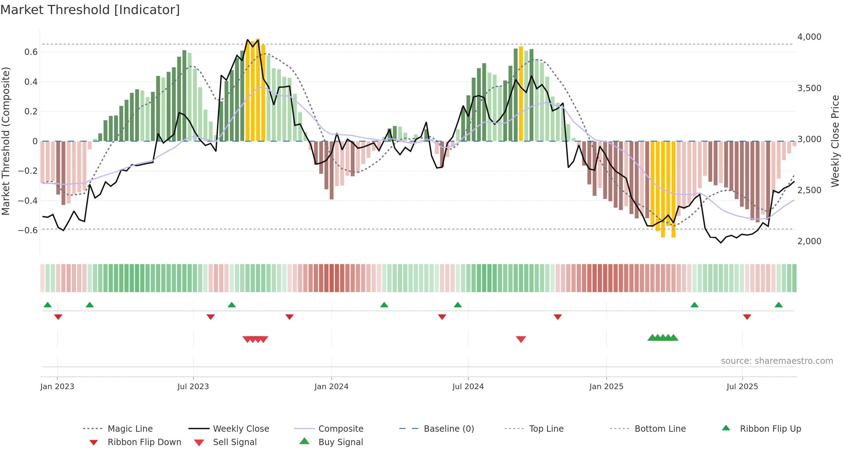Click the 0.6 left axis tick label

pyautogui.click(x=31, y=52)
